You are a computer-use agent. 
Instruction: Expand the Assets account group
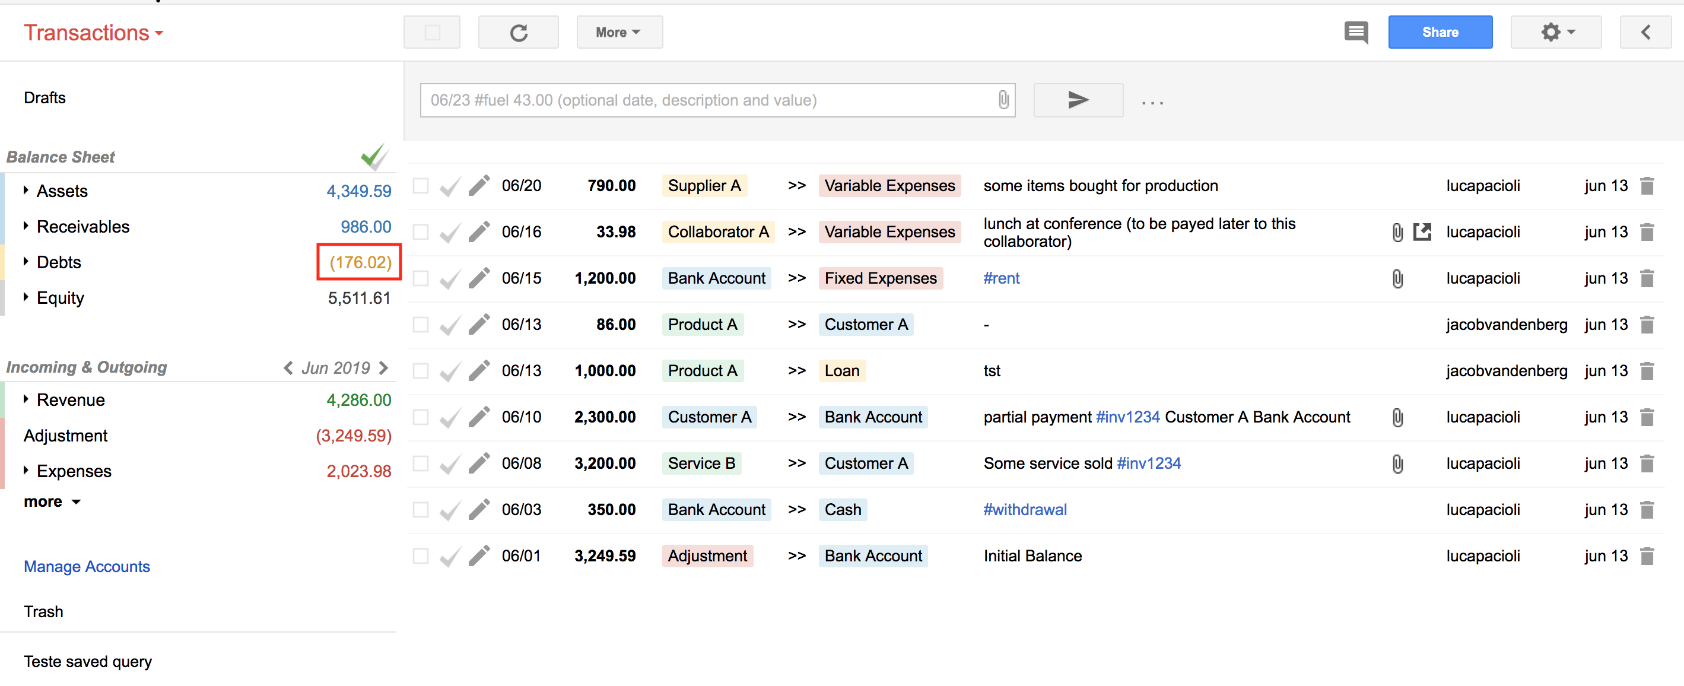click(26, 191)
